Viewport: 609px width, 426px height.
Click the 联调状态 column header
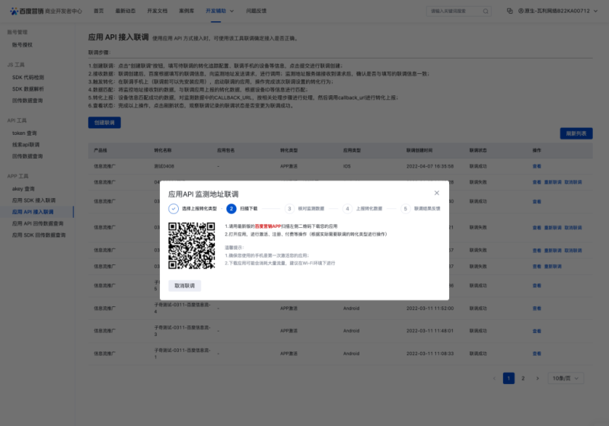[478, 150]
